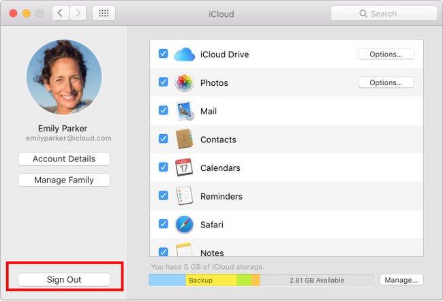Click the blue storage bar segment

pyautogui.click(x=167, y=280)
